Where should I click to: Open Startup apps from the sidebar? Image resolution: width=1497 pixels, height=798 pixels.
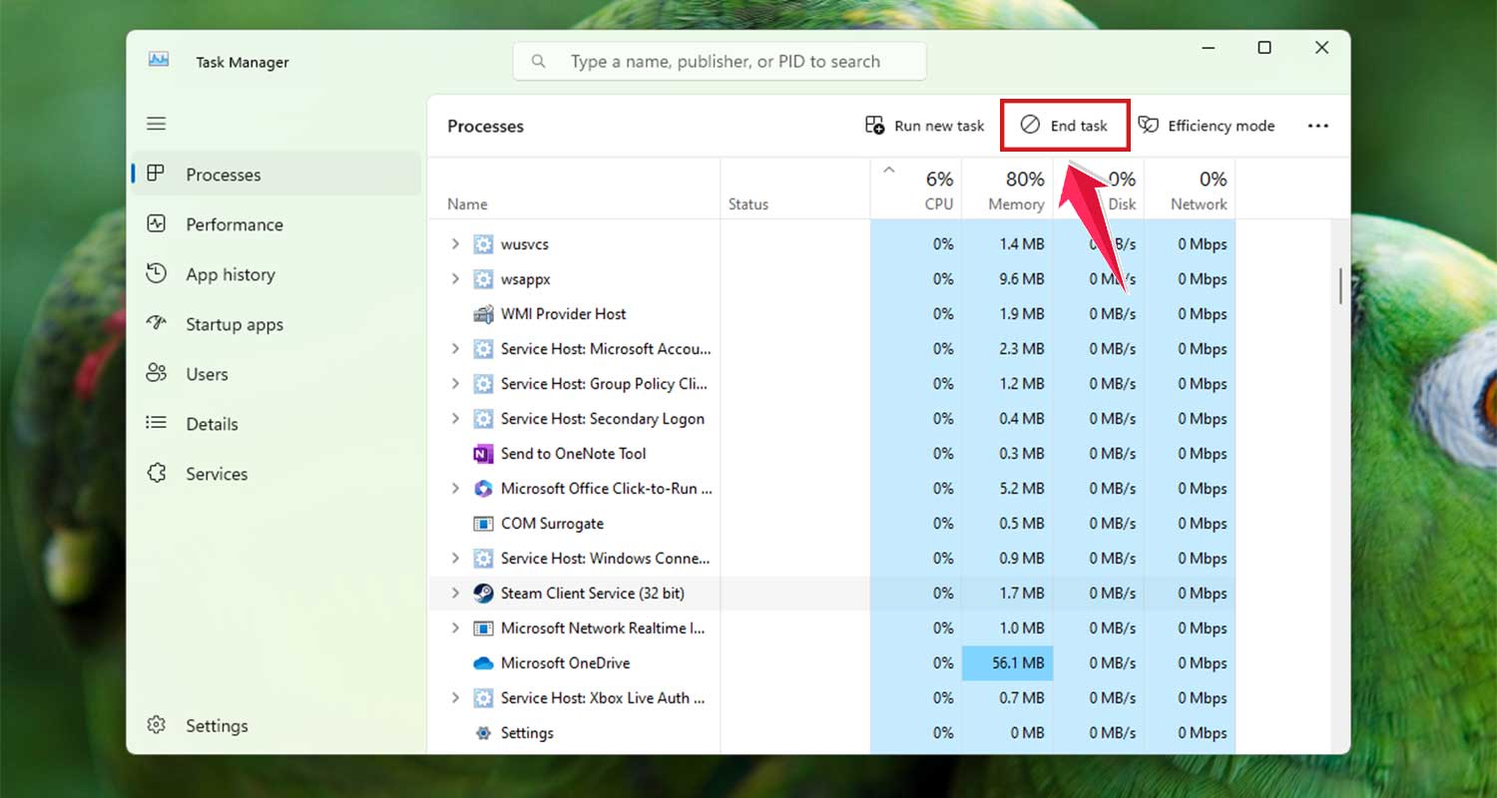[158, 323]
